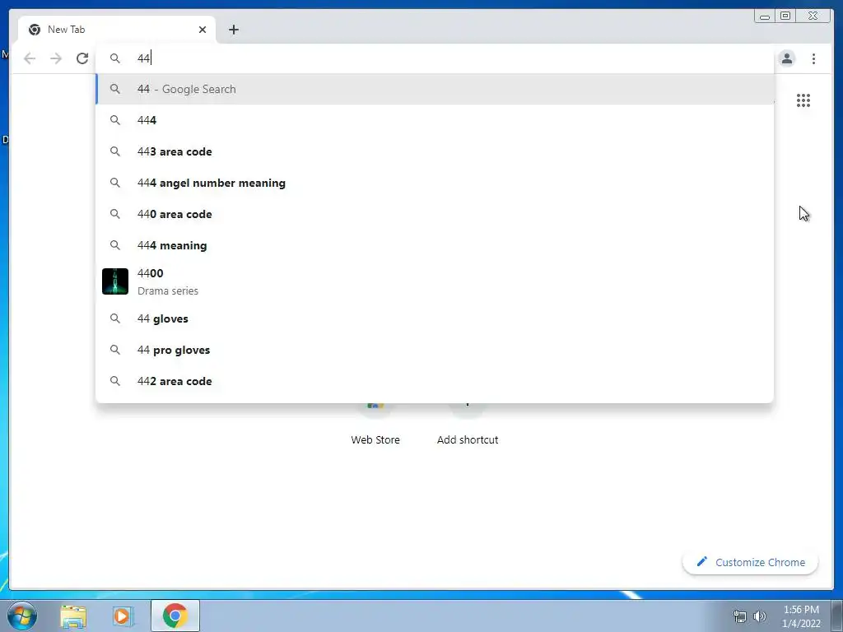This screenshot has height=632, width=843.
Task: Open Windows Explorer from the taskbar
Action: (x=73, y=616)
